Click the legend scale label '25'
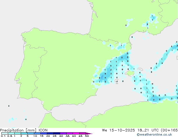The width and height of the screenshot is (178, 137). click(54, 136)
